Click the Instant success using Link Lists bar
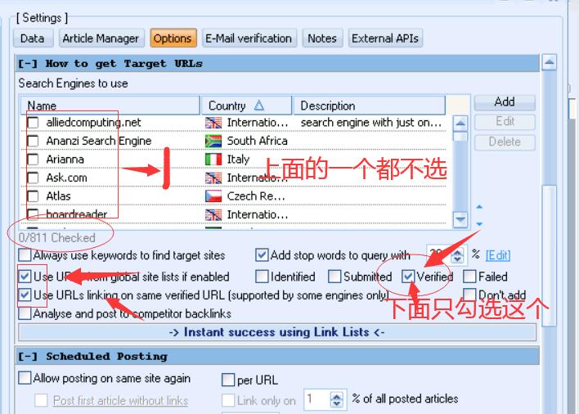The image size is (579, 414). click(277, 332)
